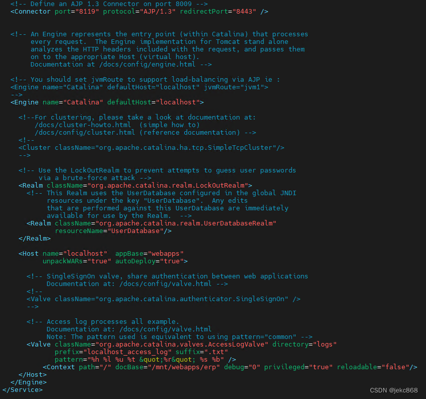Click the '/docs/config/cluster.html' comment line

point(146,133)
